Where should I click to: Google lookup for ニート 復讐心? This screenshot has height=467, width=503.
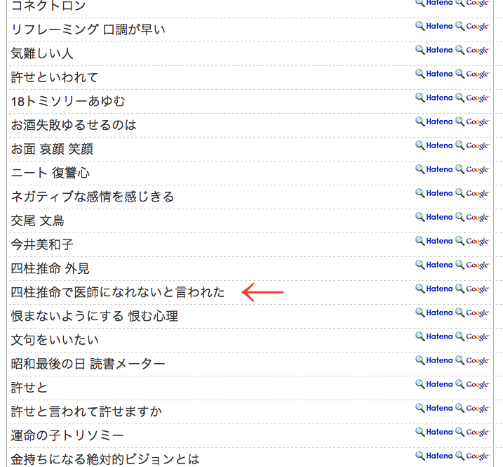pyautogui.click(x=472, y=169)
